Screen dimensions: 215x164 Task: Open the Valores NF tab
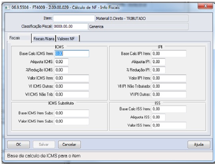67,39
